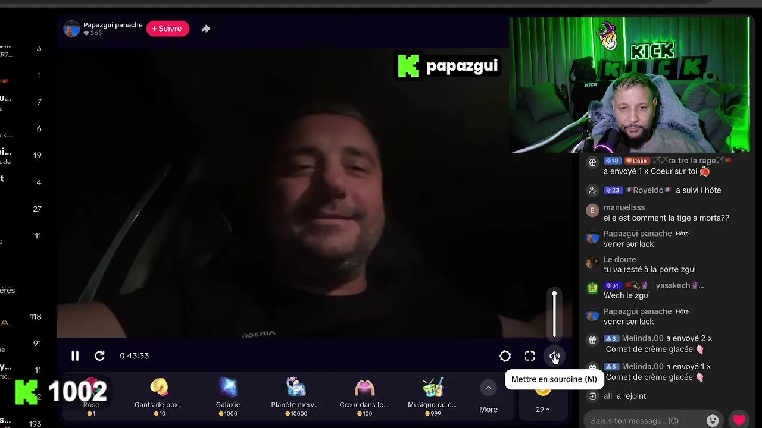Viewport: 762px width, 428px height.
Task: Click Le doute chat avatar
Action: (592, 262)
